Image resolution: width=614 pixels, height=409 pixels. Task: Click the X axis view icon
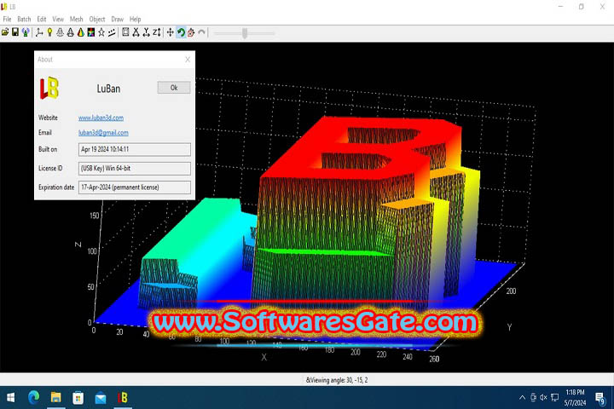(136, 32)
